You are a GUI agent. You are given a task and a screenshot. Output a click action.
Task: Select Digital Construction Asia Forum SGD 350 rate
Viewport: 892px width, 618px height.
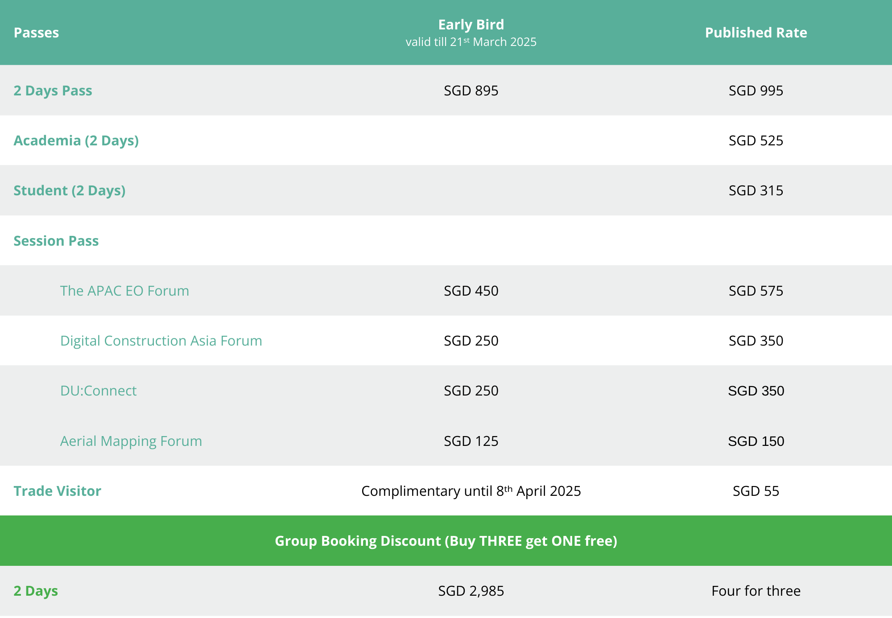(756, 341)
